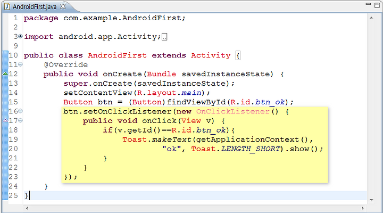Collapse the anonymous class fold at line 16

click(x=21, y=111)
